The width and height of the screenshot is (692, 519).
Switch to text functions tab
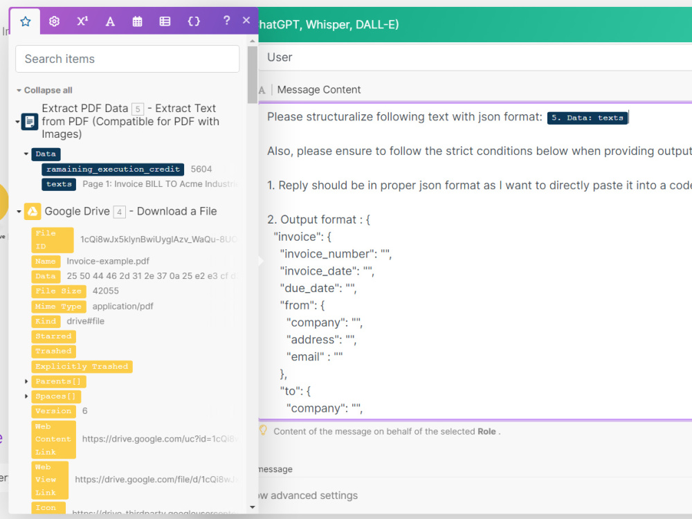pyautogui.click(x=110, y=21)
